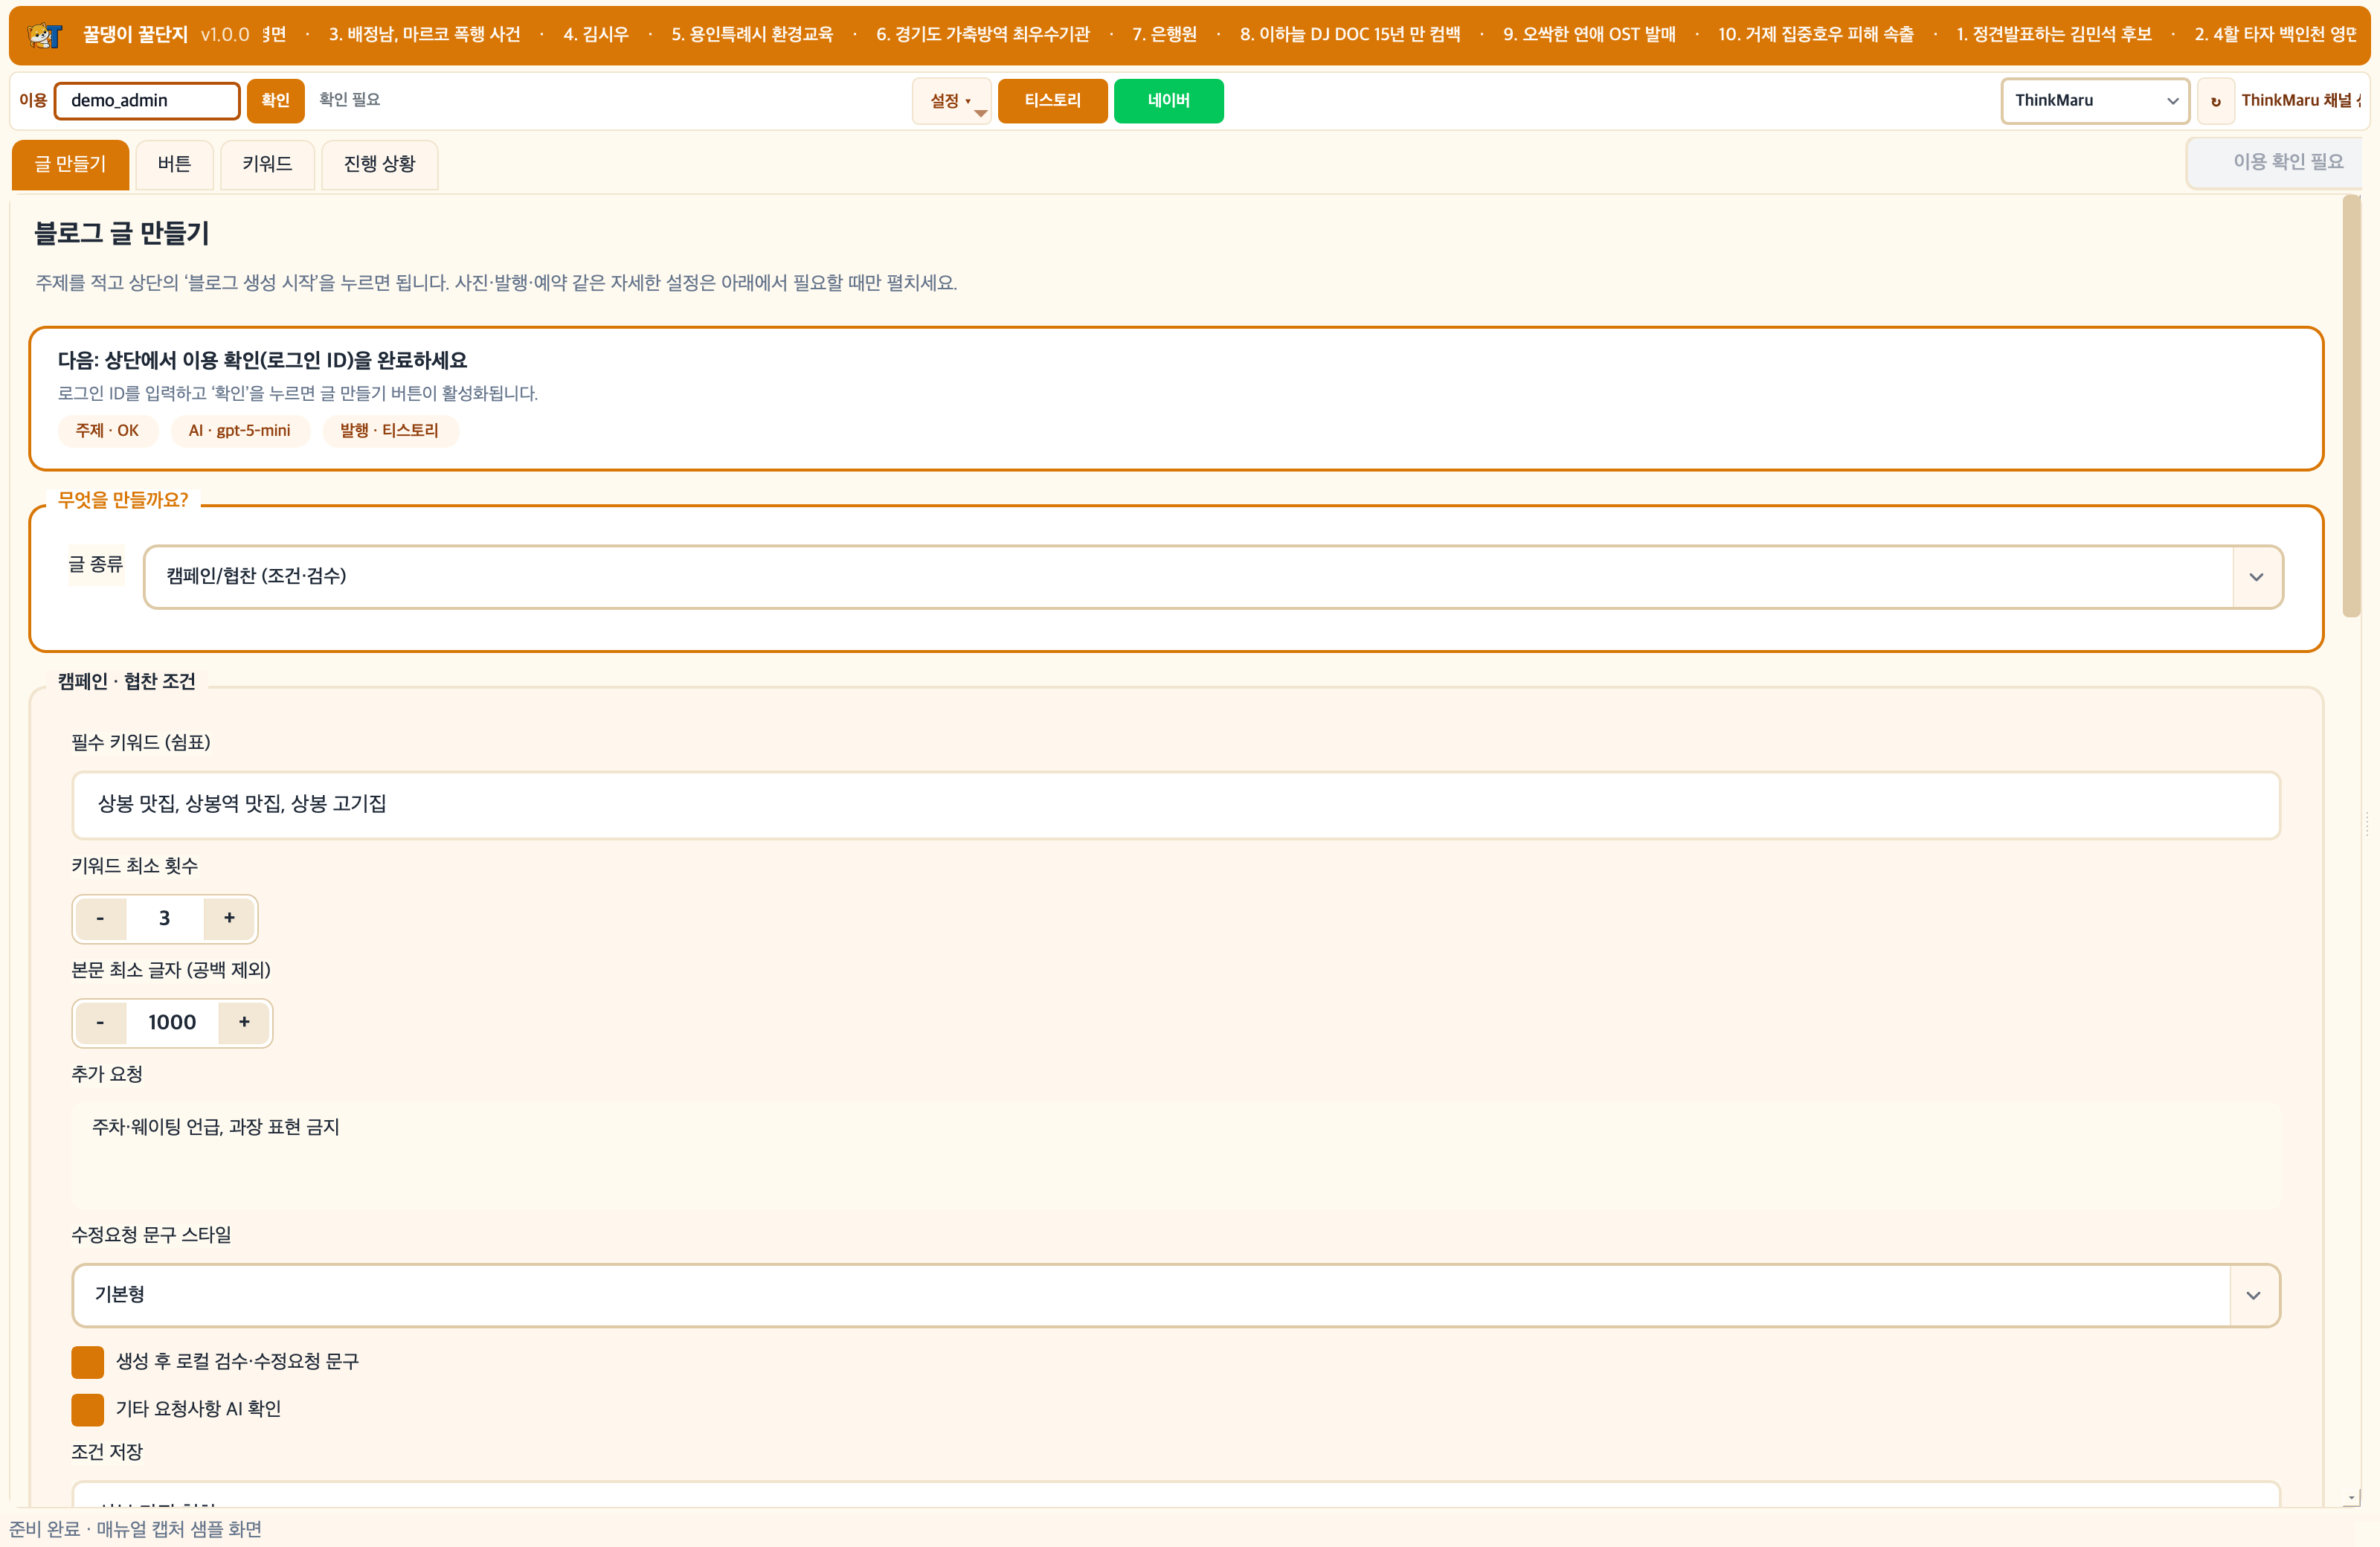
Task: Increase keyword minimum count with plus
Action: click(x=229, y=918)
